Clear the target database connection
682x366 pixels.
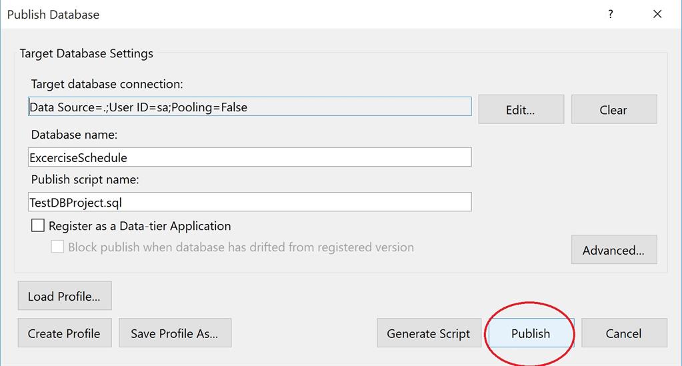point(613,109)
